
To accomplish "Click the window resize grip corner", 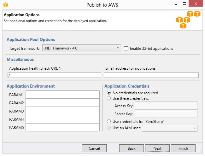I will pos(200,151).
